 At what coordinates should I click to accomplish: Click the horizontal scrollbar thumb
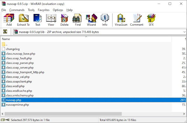(63, 114)
